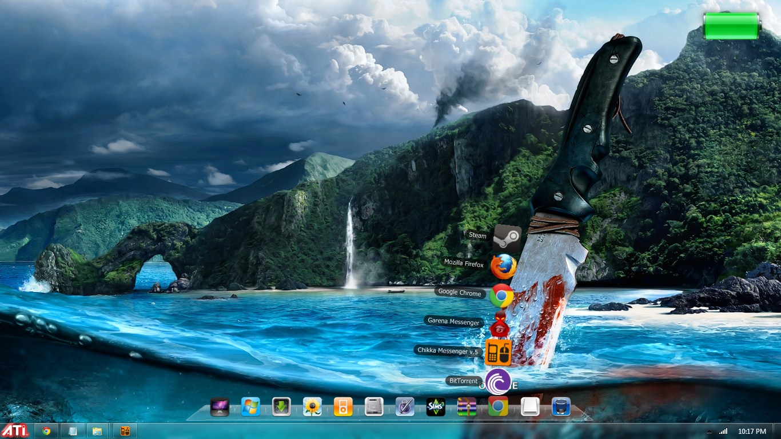Click the ATI start button
781x439 pixels.
tap(15, 431)
